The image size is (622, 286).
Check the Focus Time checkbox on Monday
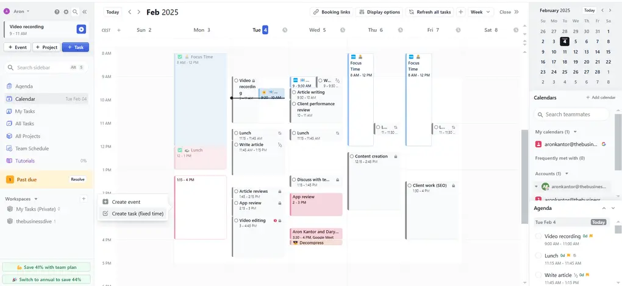(179, 57)
